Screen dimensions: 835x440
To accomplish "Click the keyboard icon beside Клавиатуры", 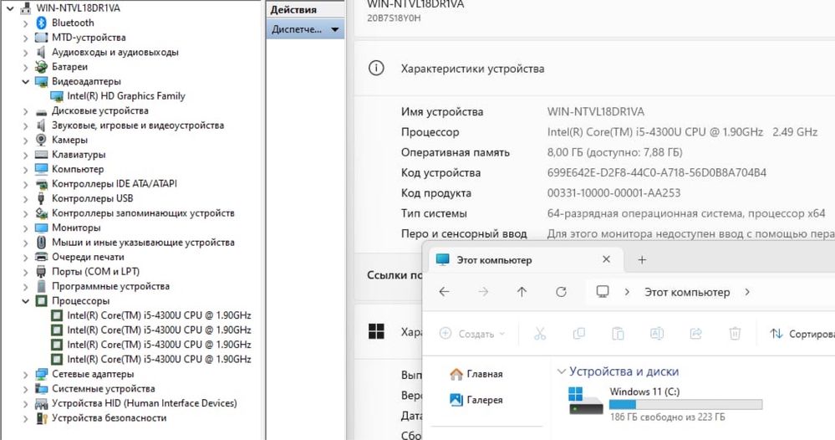I will (42, 155).
